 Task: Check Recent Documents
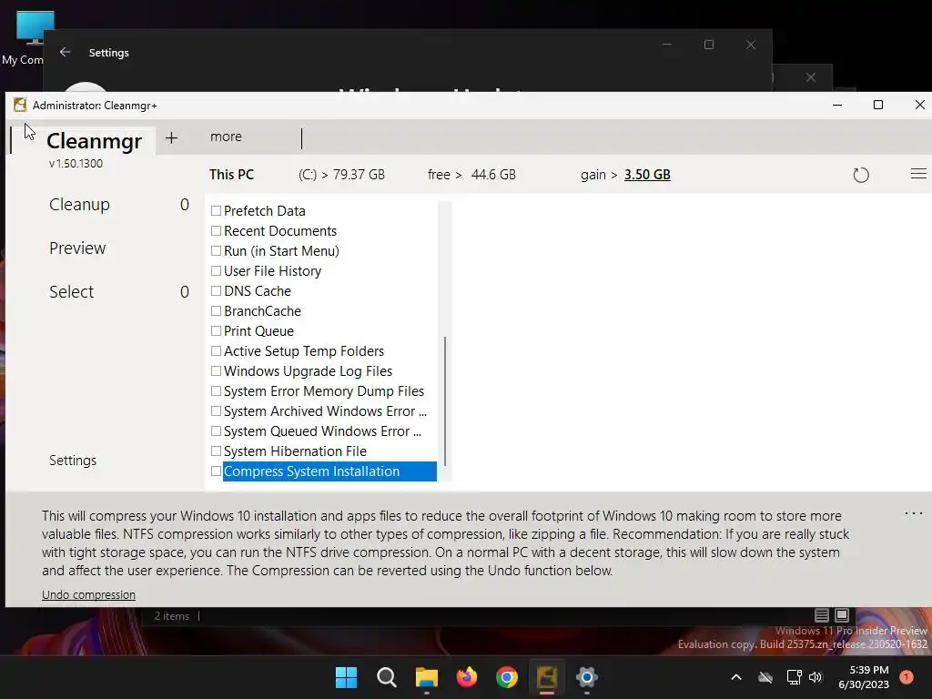coord(216,230)
